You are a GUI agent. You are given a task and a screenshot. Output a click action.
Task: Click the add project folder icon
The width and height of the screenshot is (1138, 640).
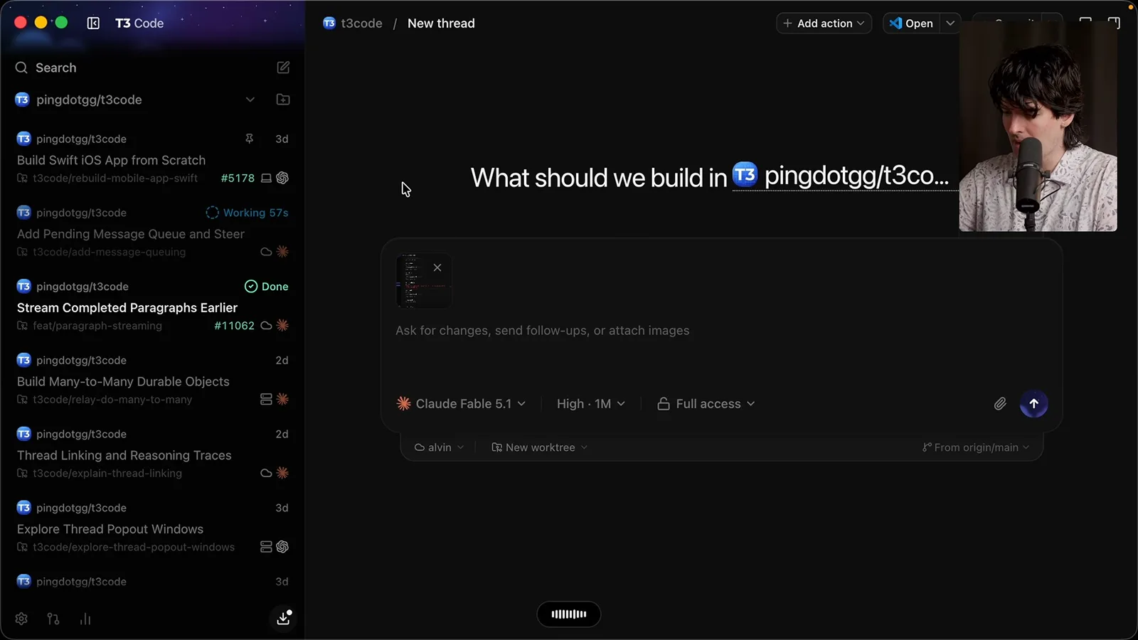click(x=283, y=100)
